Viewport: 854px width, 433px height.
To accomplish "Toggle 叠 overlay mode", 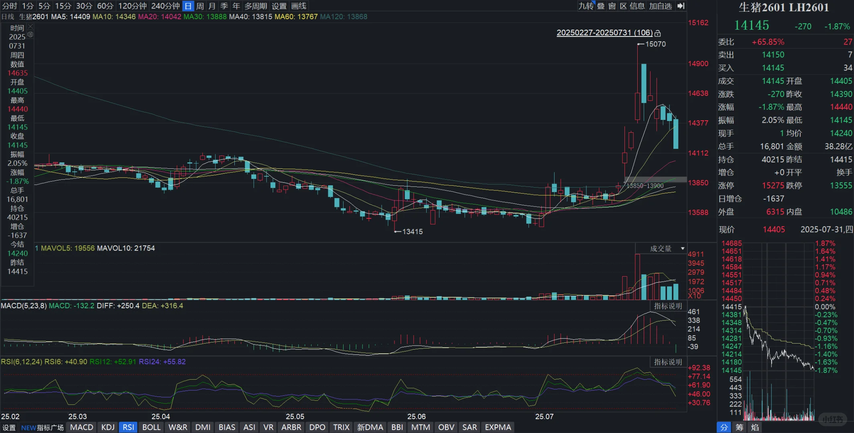I will click(x=601, y=6).
